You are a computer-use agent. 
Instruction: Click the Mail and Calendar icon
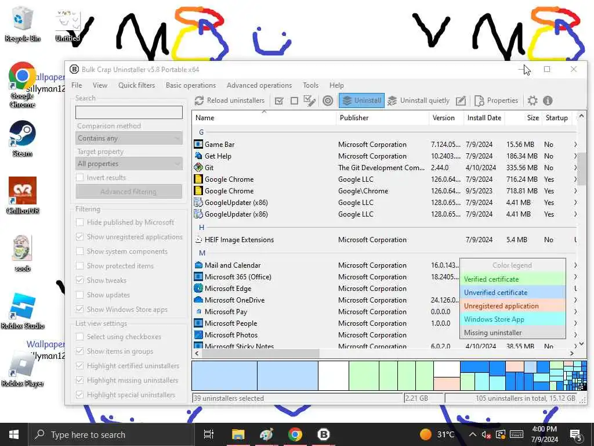(198, 265)
